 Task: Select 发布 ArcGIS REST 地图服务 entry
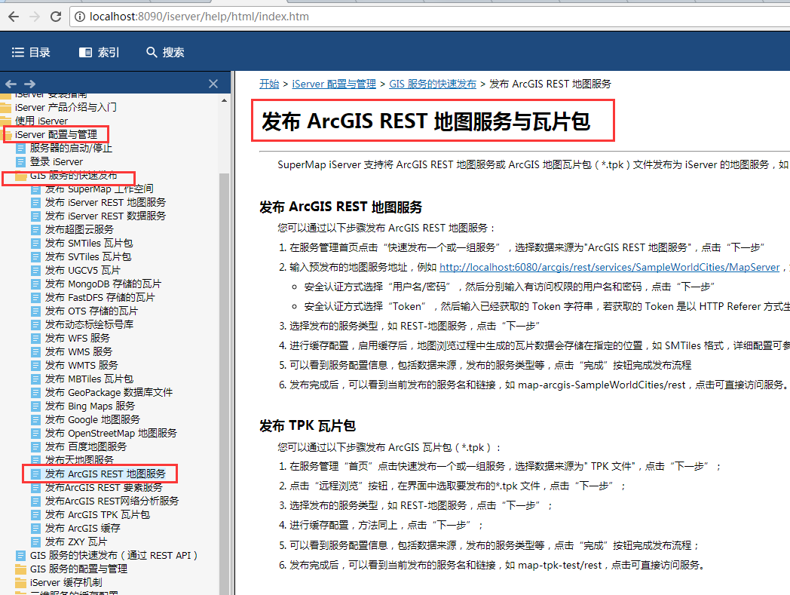tap(106, 474)
